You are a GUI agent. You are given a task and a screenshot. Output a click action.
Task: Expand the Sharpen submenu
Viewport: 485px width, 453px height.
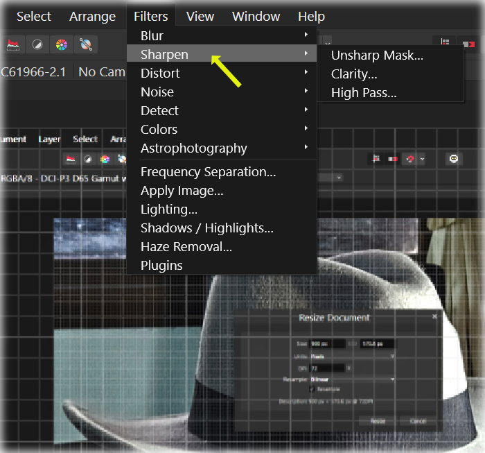coord(222,53)
